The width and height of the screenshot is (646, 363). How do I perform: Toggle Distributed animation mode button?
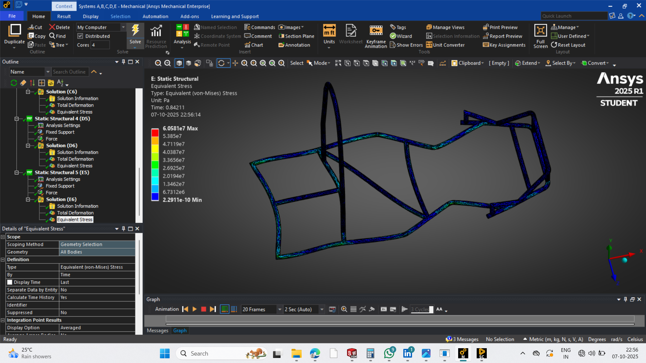[225, 309]
